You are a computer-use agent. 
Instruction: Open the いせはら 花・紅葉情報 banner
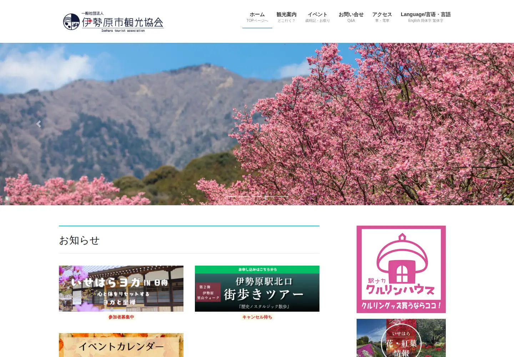point(401,338)
